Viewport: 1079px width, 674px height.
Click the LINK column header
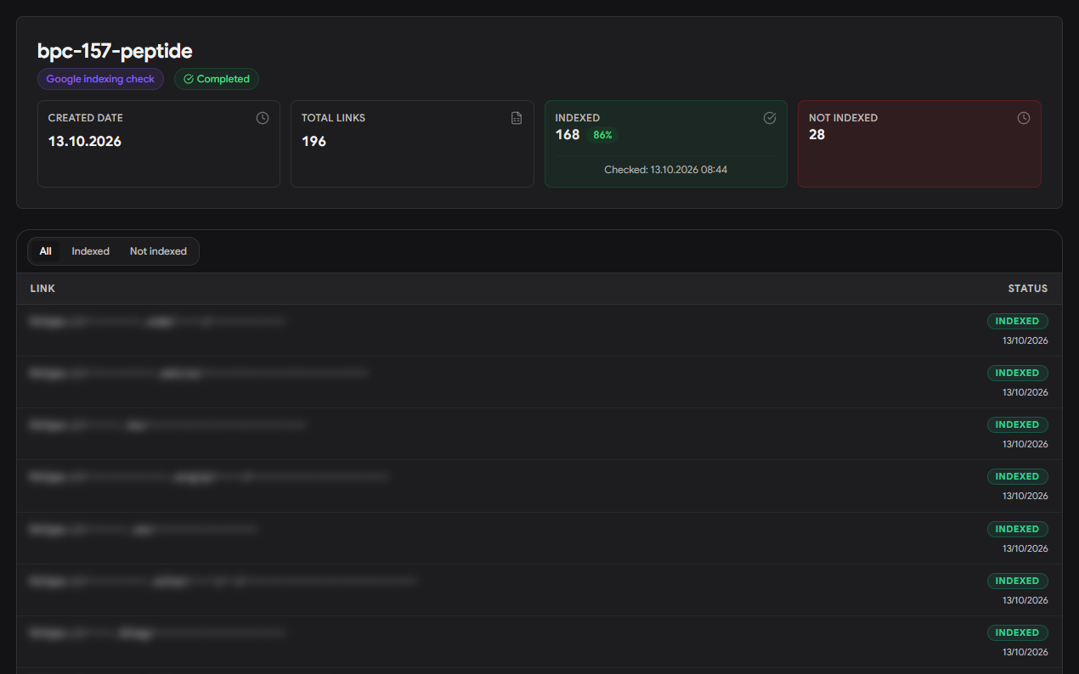coord(42,289)
